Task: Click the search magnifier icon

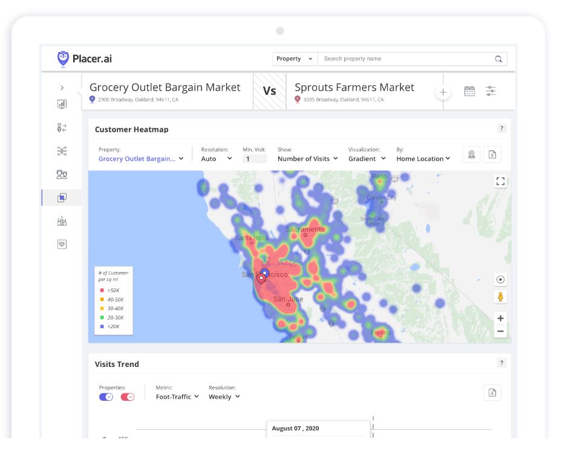Action: pos(498,59)
